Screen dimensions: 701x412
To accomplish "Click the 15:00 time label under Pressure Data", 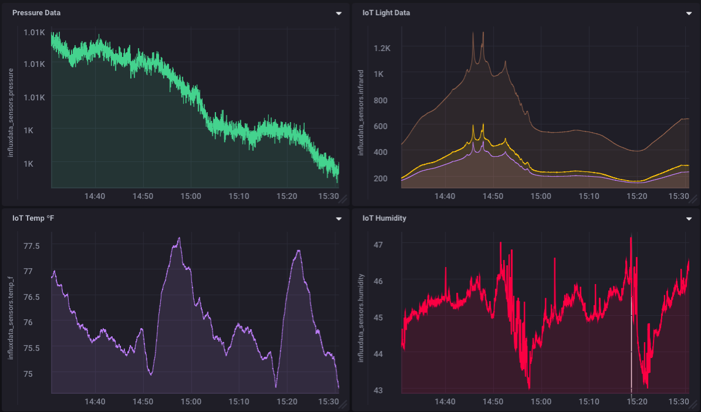I will click(x=190, y=196).
